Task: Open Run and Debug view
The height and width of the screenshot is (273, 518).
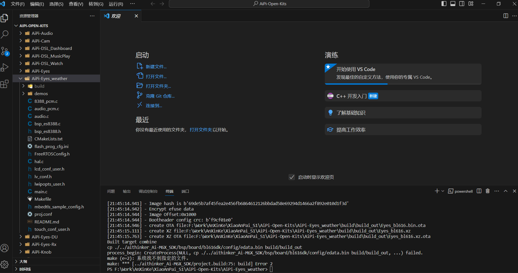Action: point(5,67)
